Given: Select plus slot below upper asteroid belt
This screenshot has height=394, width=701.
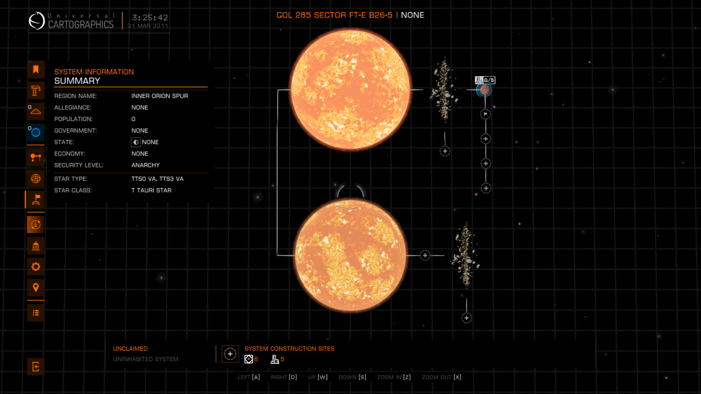Looking at the screenshot, I should (x=445, y=151).
